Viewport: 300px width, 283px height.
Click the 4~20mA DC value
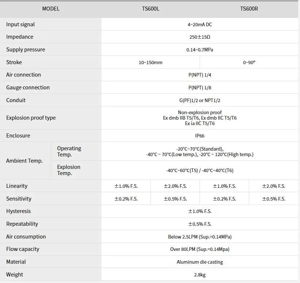(200, 24)
